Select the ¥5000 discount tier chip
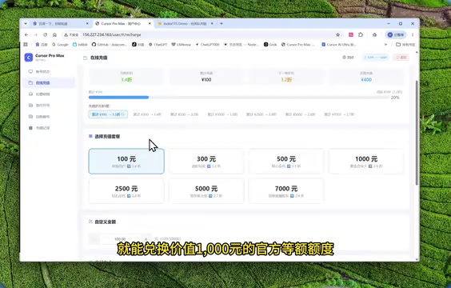451x288 pixels. (x=300, y=114)
